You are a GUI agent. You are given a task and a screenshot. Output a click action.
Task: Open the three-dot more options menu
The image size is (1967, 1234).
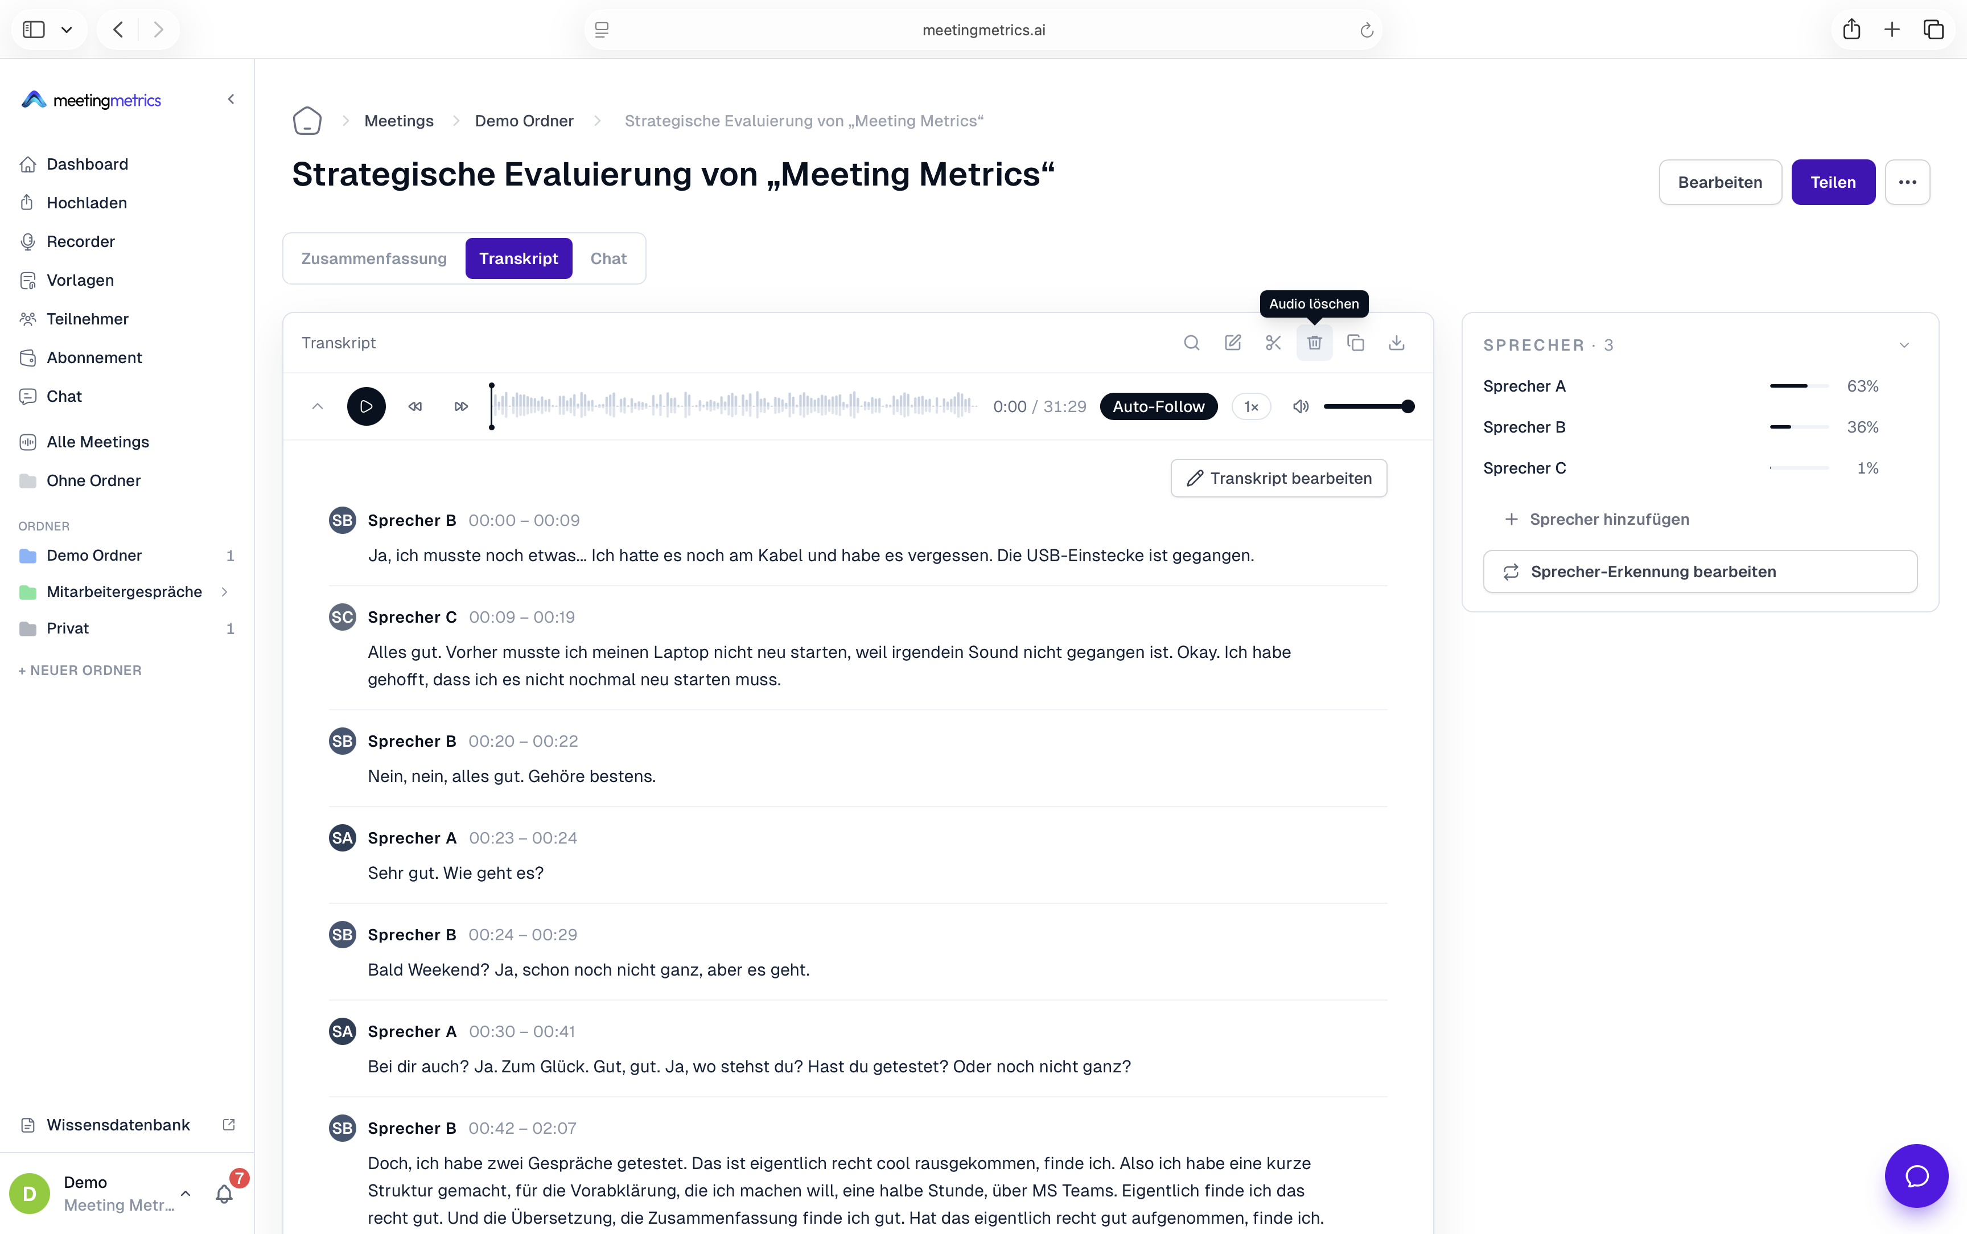click(x=1907, y=182)
